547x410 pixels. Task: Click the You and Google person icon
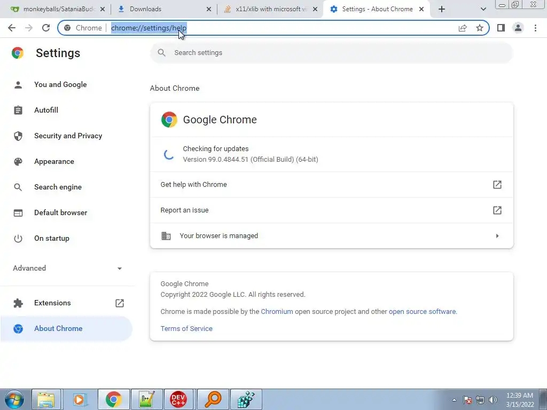pos(18,84)
